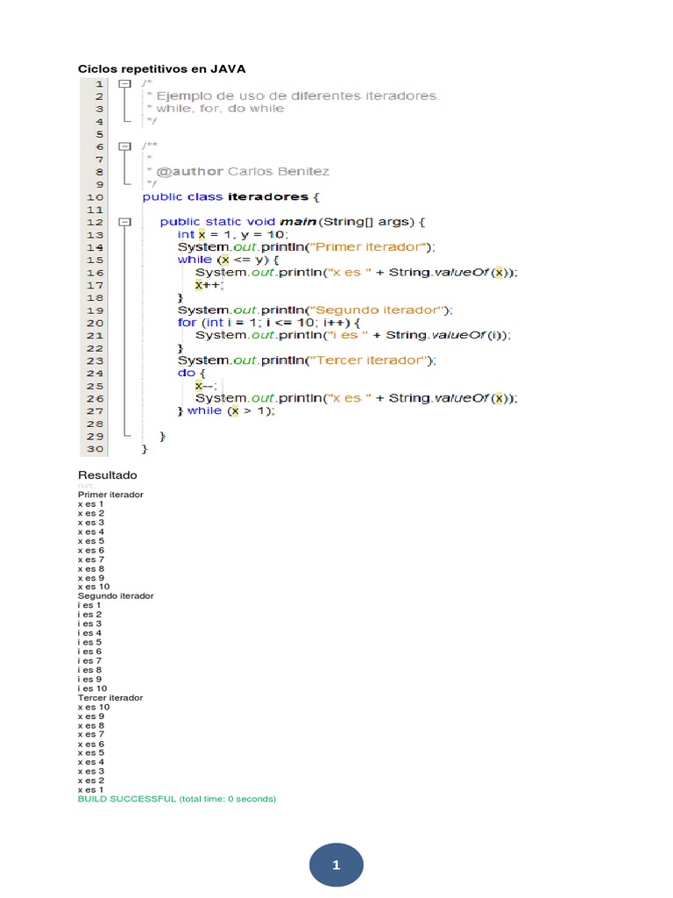
Task: Click the "Ciclos repetitivos en JAVA" heading
Action: click(x=162, y=68)
